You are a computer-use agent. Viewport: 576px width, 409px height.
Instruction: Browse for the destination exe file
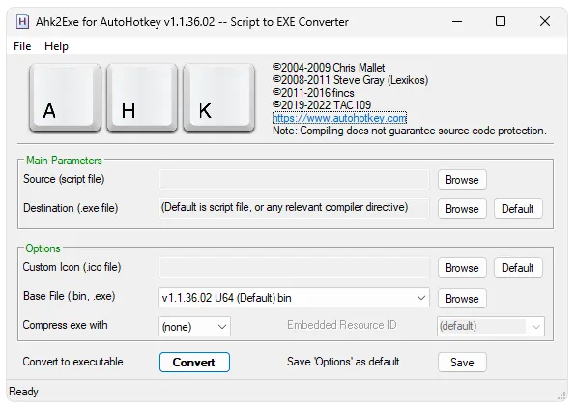(462, 209)
